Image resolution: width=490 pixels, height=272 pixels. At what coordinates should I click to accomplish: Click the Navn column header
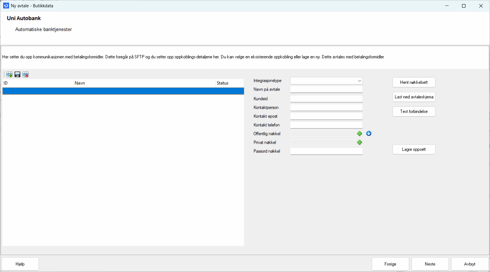[x=144, y=83]
